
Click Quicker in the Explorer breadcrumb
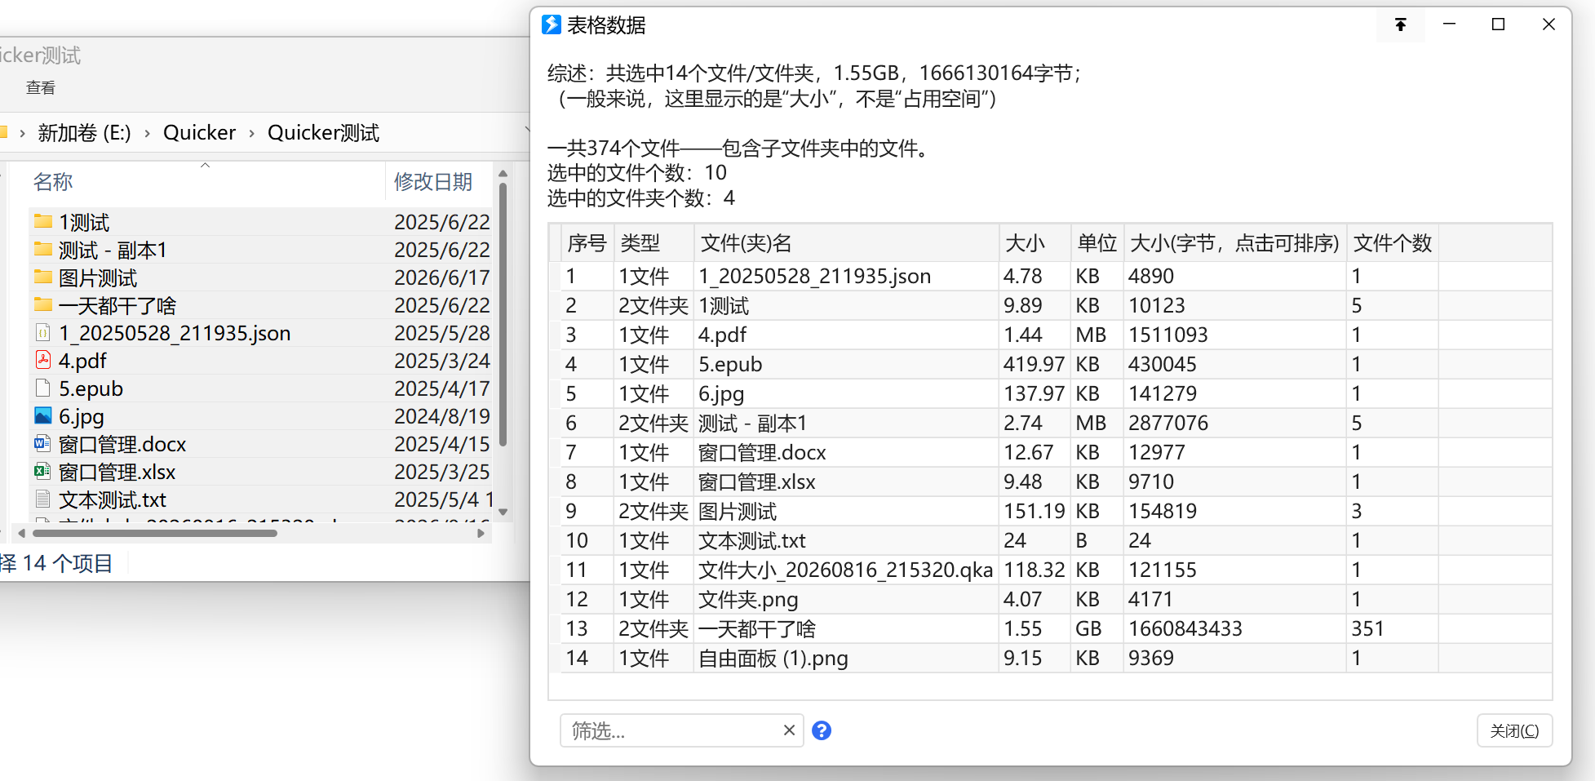(199, 133)
